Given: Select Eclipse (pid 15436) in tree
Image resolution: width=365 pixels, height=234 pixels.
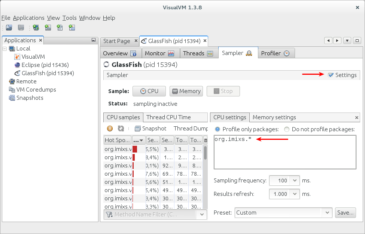Looking at the screenshot, I should click(42, 65).
